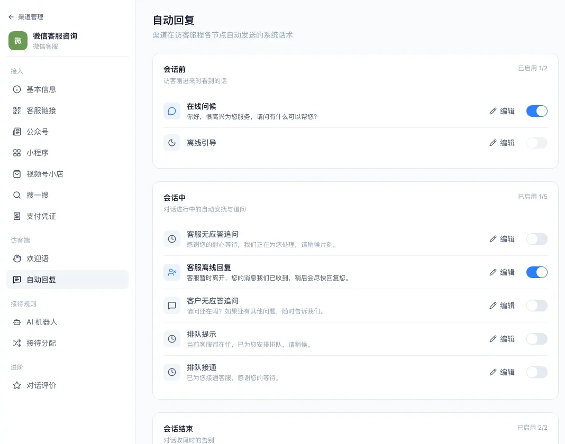The width and height of the screenshot is (565, 444).
Task: Turn on the 排队接通 switch
Action: coord(536,372)
